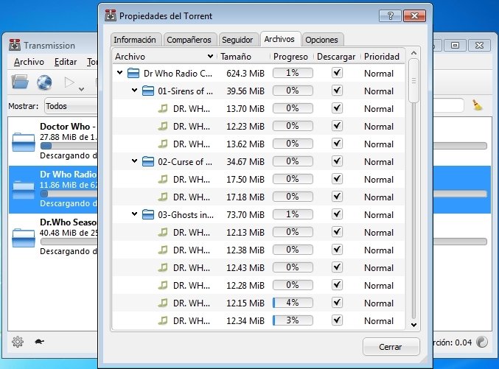Click music note icon of 17.18 MiB file
The height and width of the screenshot is (369, 499).
163,197
